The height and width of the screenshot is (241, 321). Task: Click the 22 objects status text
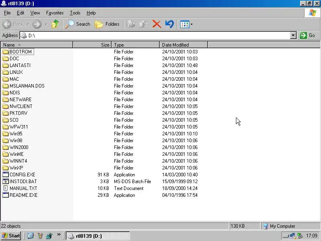(11, 226)
